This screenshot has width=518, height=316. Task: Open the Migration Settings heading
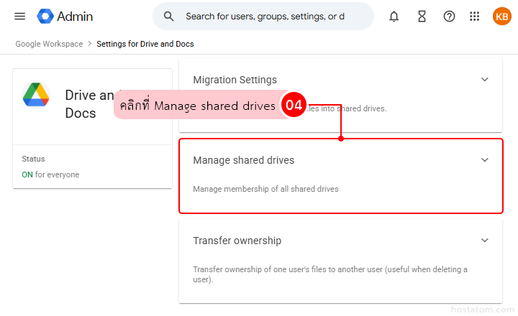235,80
